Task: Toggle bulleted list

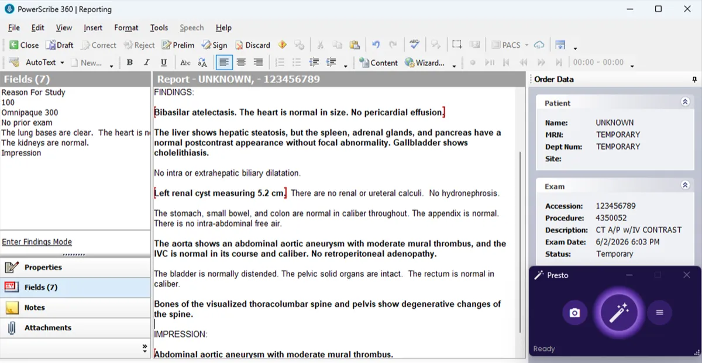Action: click(297, 63)
